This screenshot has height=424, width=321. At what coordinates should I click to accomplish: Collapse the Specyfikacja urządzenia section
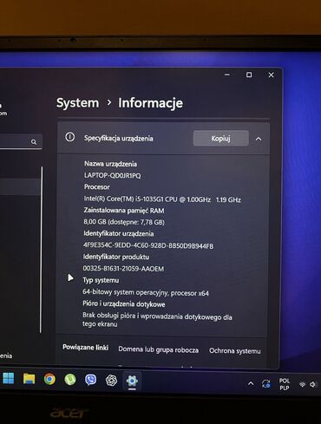click(259, 139)
